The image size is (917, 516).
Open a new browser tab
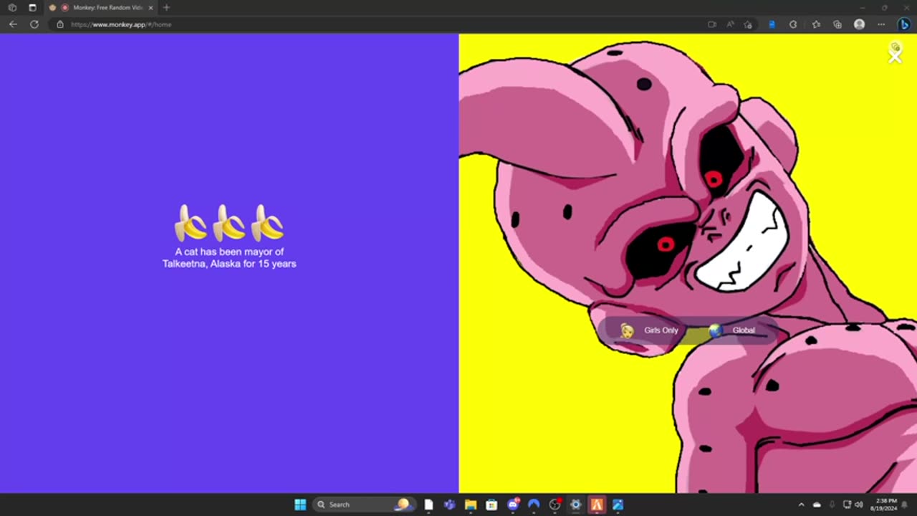coord(166,7)
